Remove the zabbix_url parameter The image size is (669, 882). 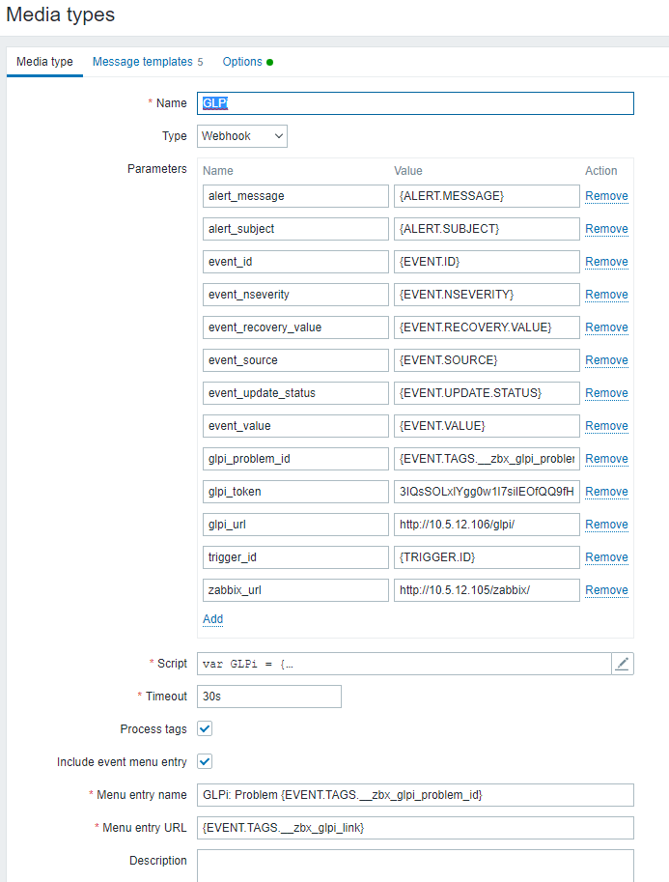pyautogui.click(x=606, y=590)
